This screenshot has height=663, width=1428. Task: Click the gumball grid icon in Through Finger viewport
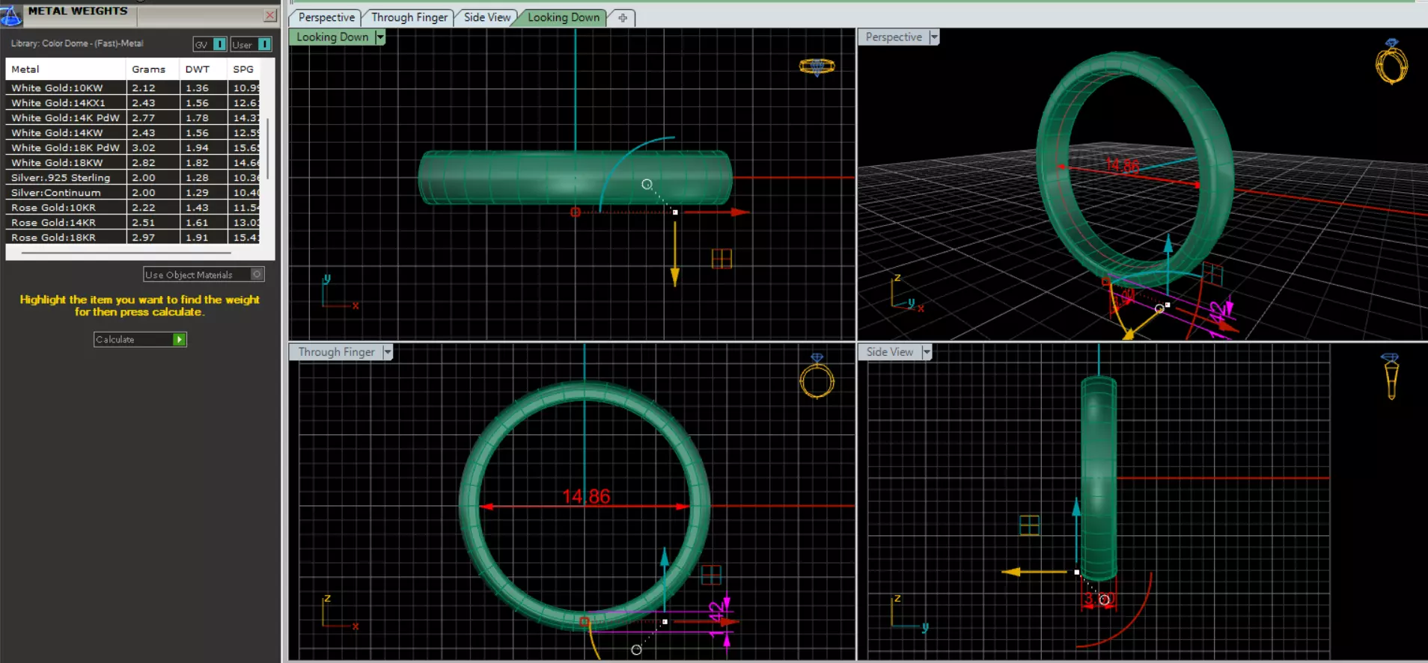pos(711,575)
